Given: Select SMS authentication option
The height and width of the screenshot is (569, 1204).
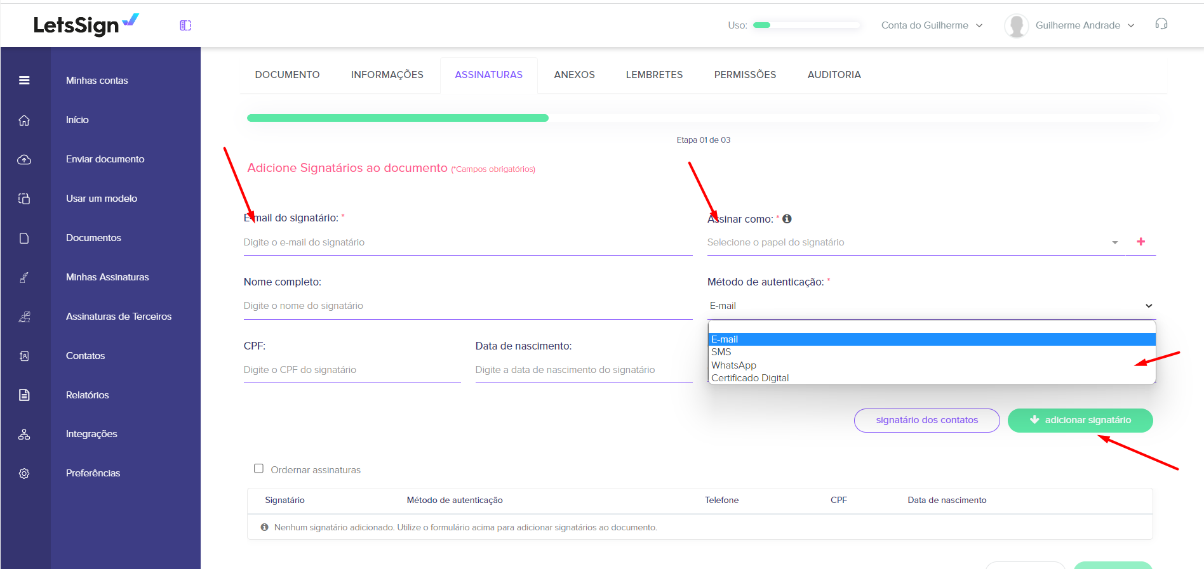Looking at the screenshot, I should pyautogui.click(x=932, y=352).
